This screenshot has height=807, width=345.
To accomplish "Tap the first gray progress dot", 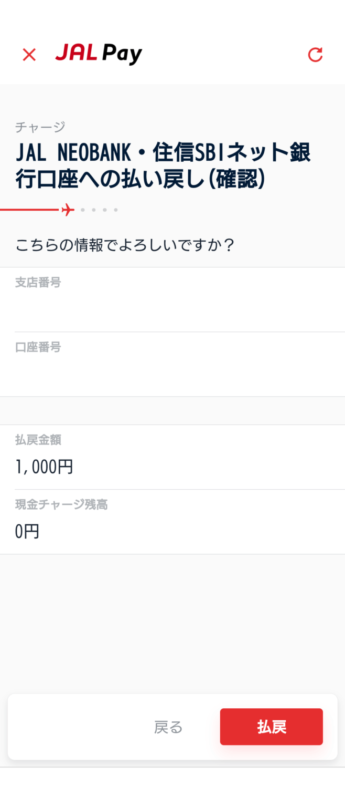I will tap(83, 209).
